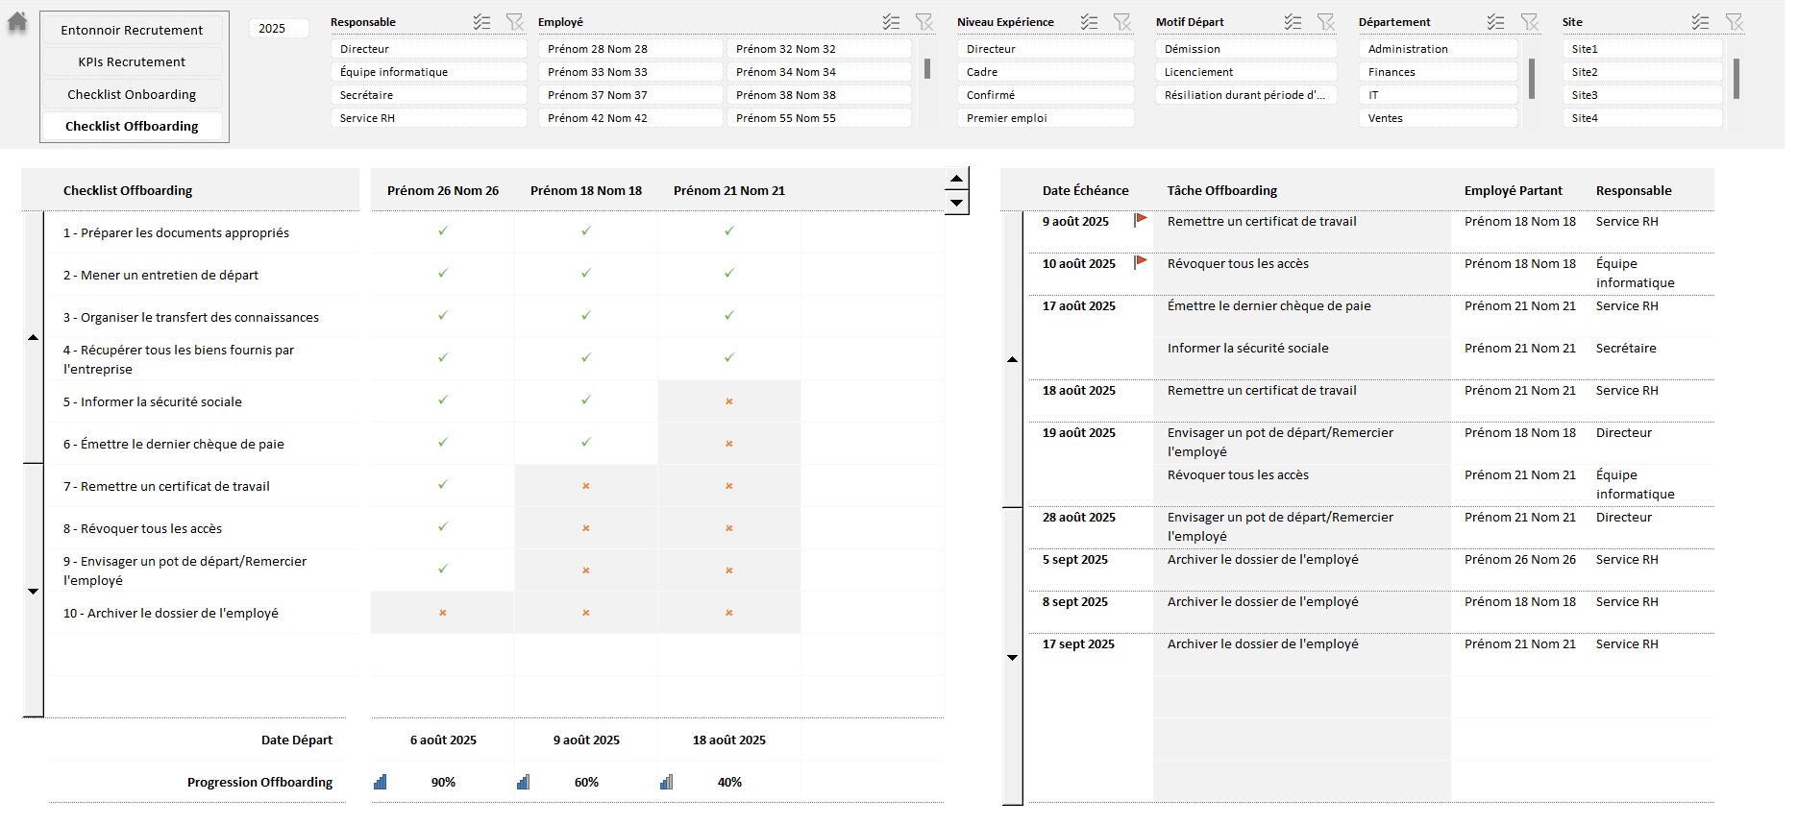The image size is (1798, 825).
Task: Clear the Site slicer filter
Action: [x=1734, y=22]
